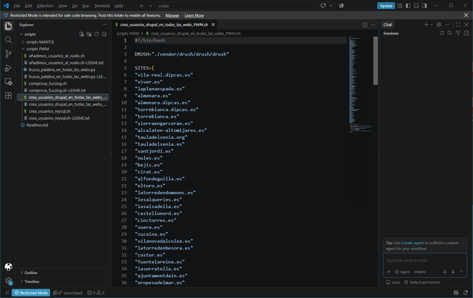Viewport: 473px width, 298px height.
Task: Click the Update button
Action: 386,6
